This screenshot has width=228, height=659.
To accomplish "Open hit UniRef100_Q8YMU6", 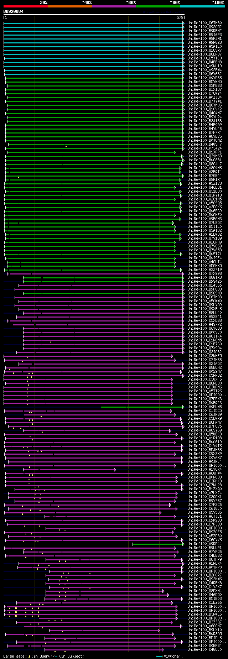I will pos(204,105).
